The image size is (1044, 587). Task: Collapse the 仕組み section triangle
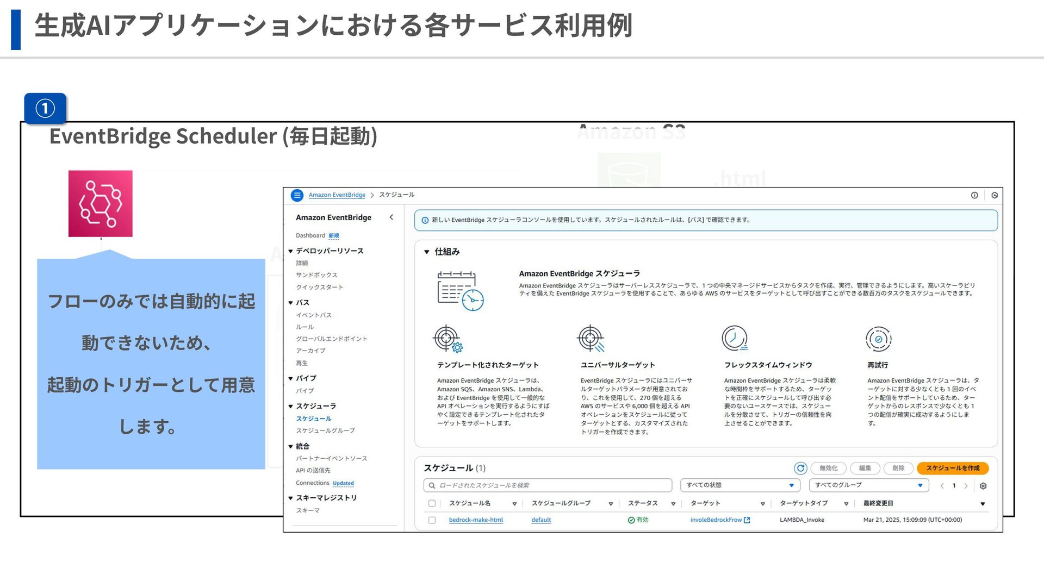tap(427, 252)
